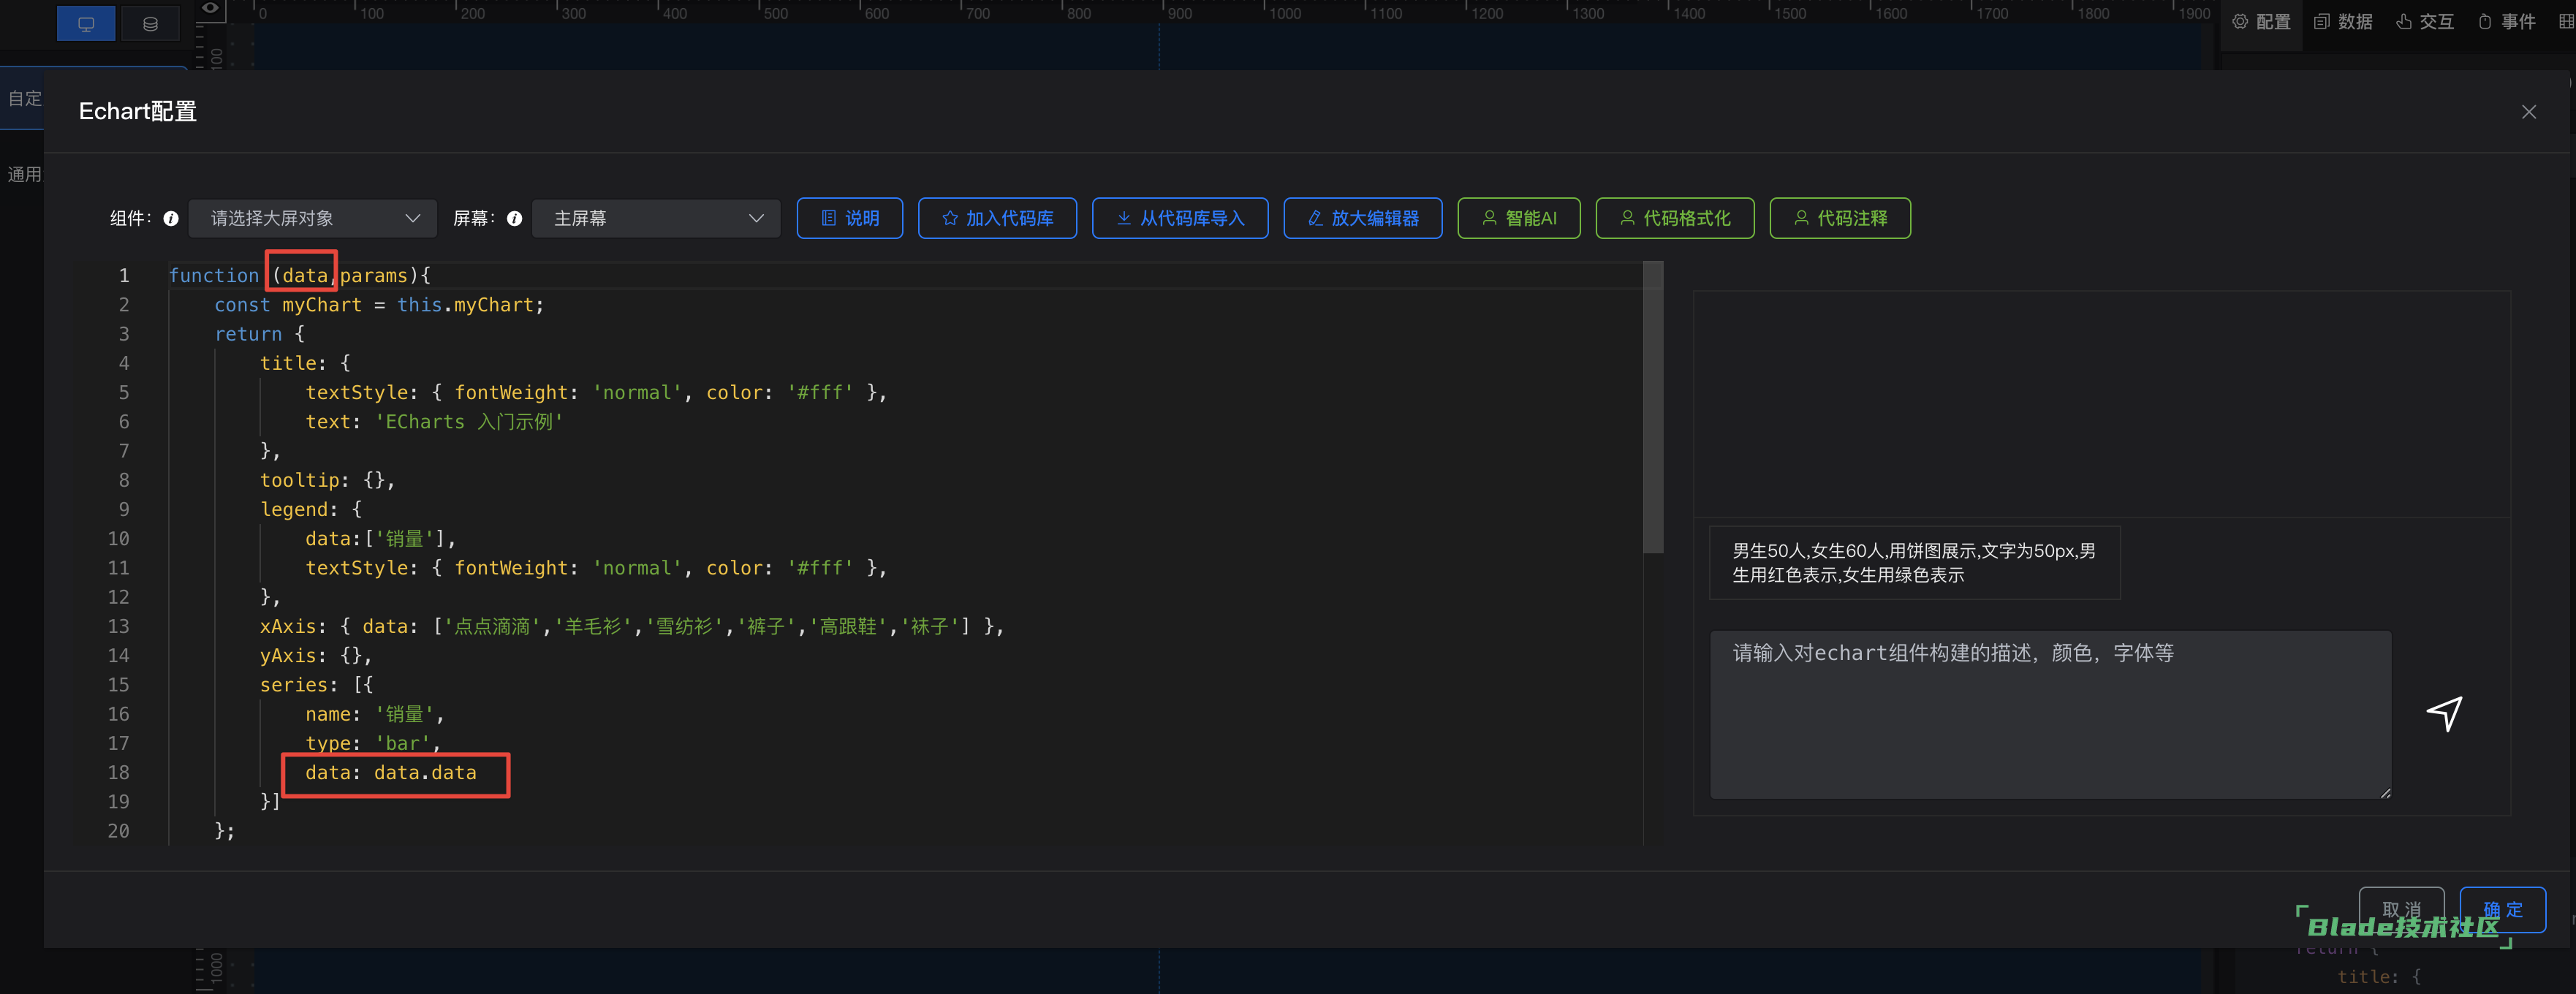Click line 18 data: data.data
The width and height of the screenshot is (2576, 994).
point(391,773)
